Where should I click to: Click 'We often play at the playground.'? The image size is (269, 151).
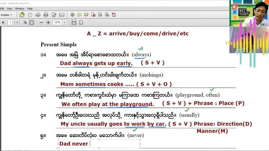point(108,104)
